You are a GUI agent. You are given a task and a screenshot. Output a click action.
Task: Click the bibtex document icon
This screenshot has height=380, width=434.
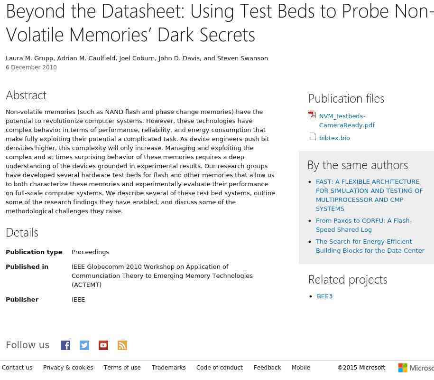tap(313, 137)
